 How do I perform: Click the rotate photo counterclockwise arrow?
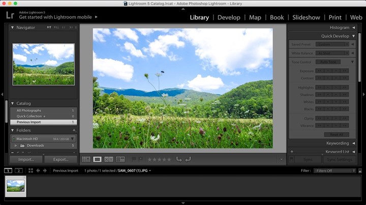coord(179,159)
